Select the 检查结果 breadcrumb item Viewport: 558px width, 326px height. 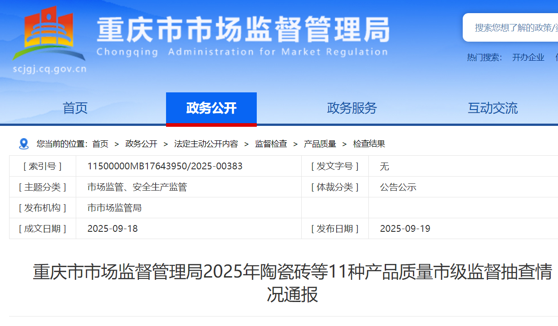pyautogui.click(x=369, y=144)
